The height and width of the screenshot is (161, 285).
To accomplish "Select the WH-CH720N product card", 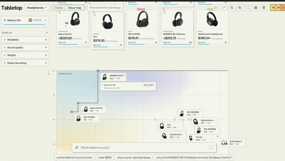I will 142,28.
